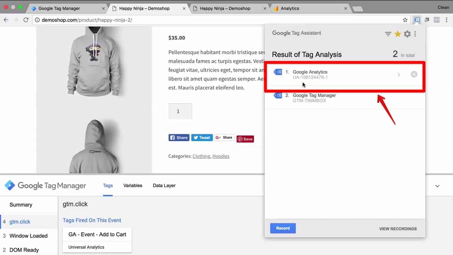This screenshot has width=453, height=255.
Task: Open the Hoodies category link
Action: (221, 156)
